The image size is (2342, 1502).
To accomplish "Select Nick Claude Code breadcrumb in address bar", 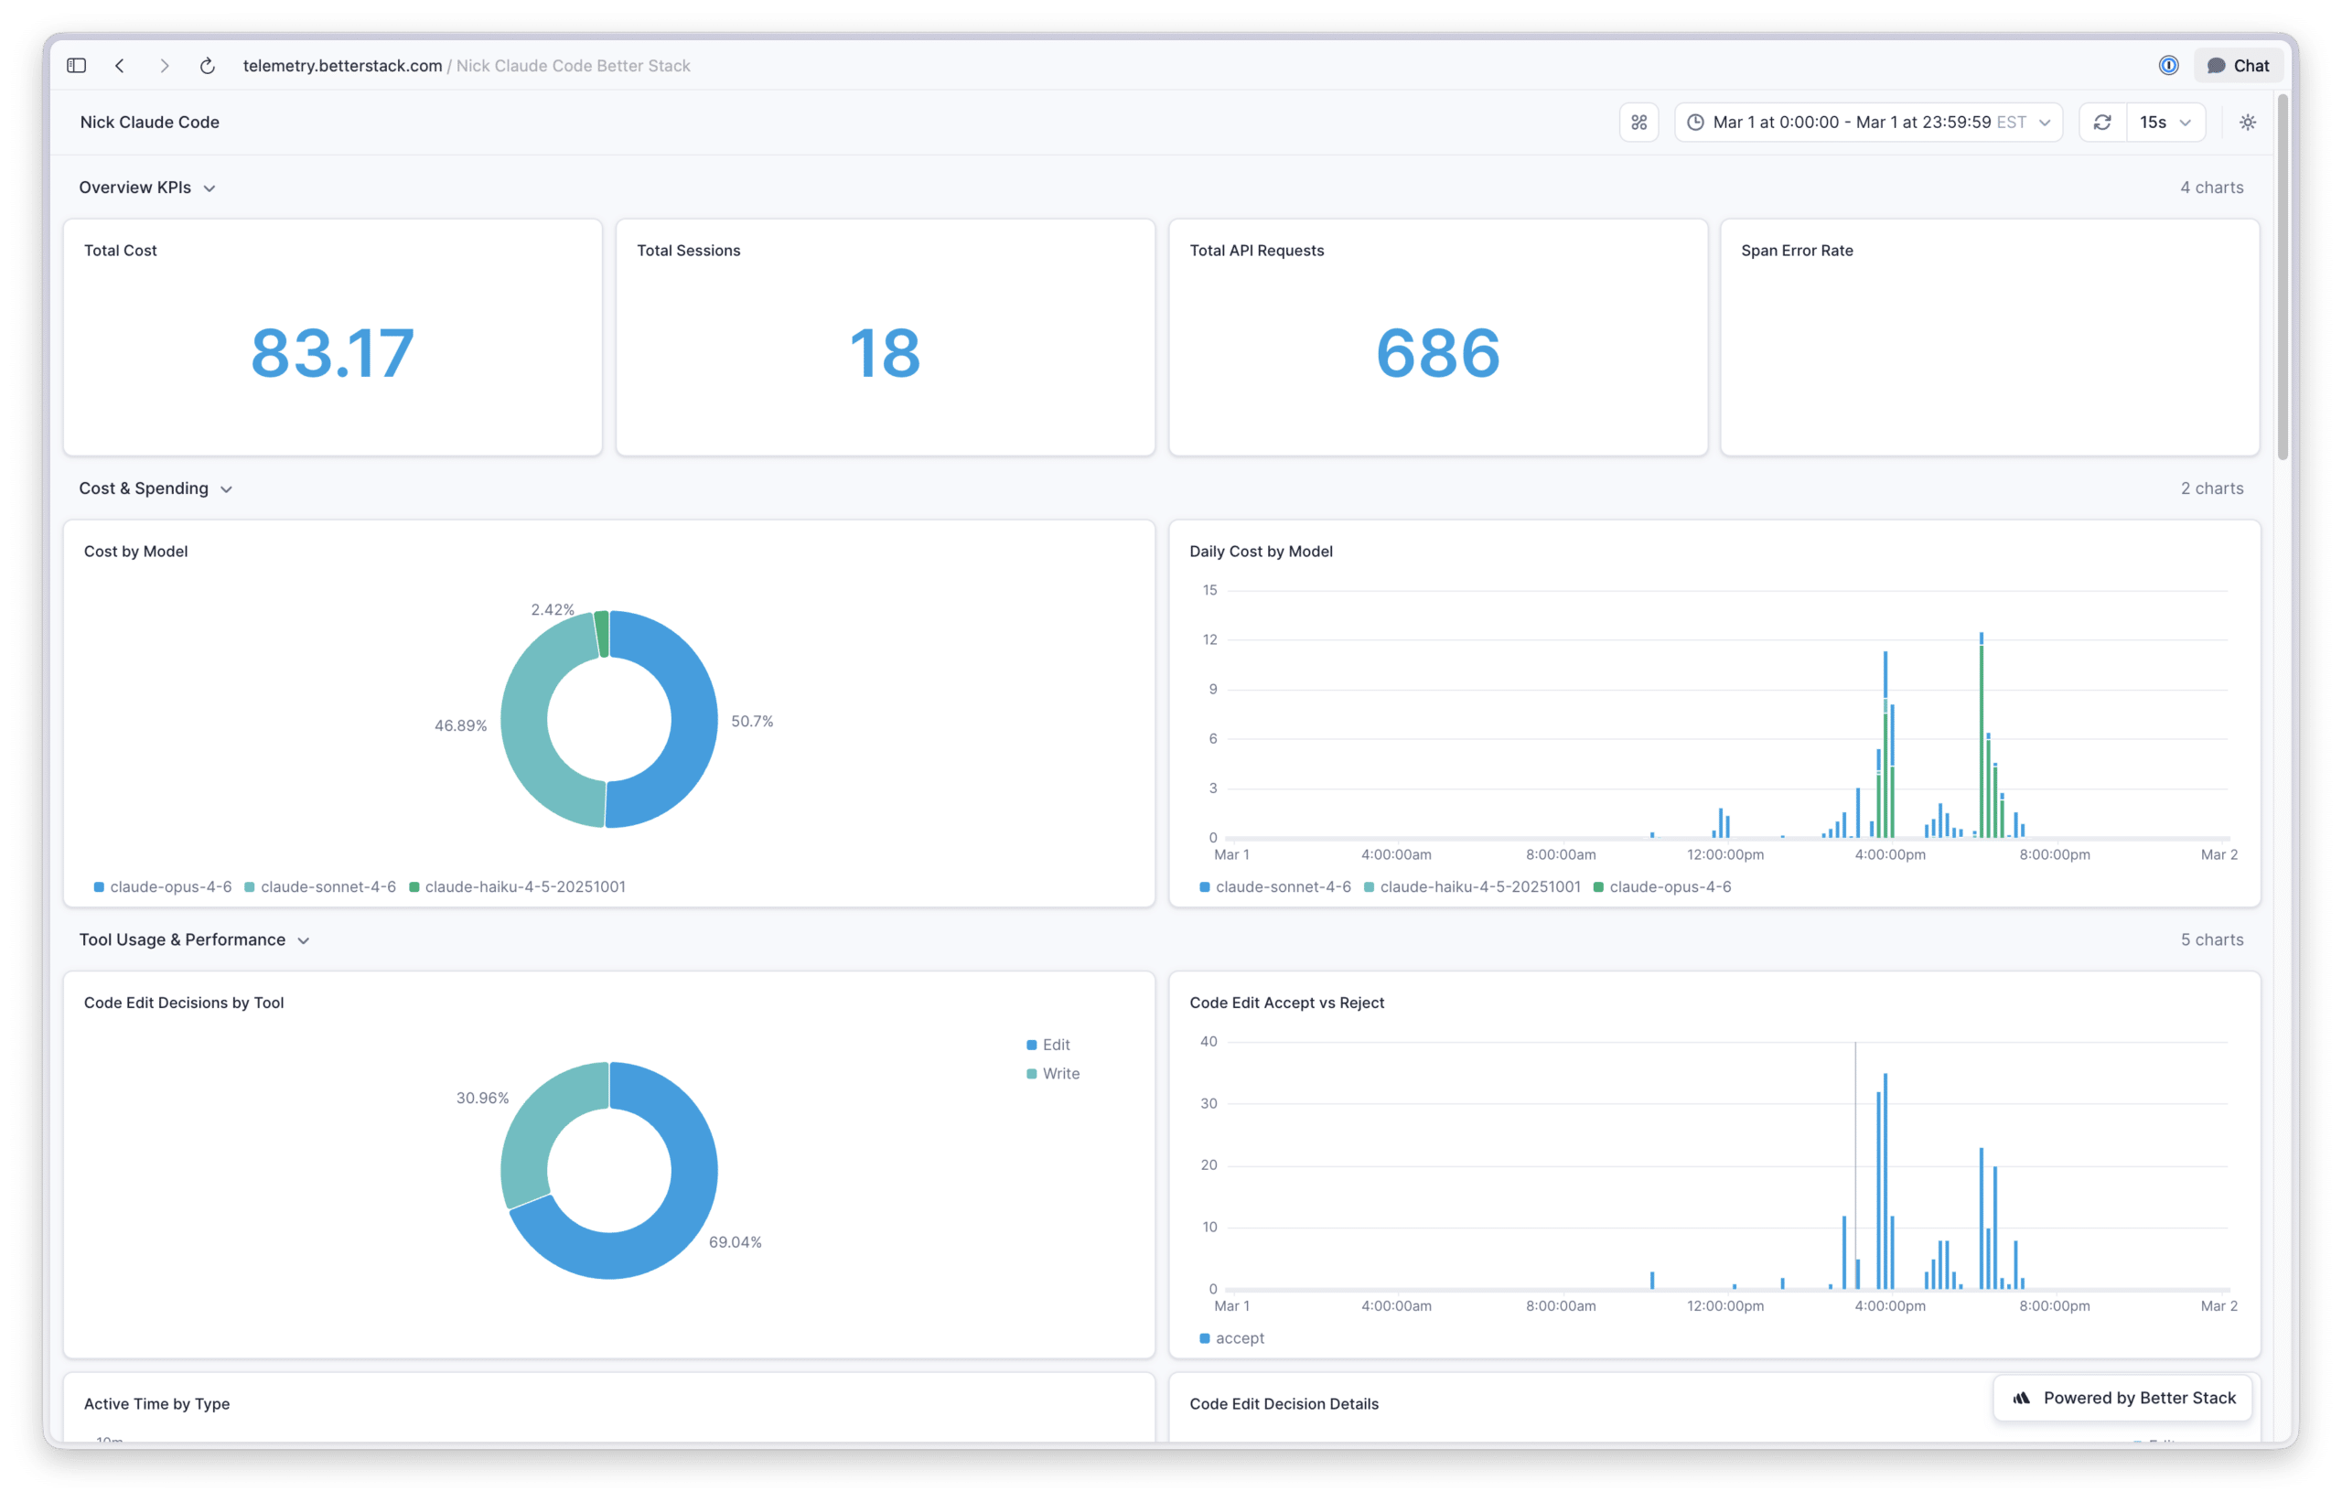I will pyautogui.click(x=573, y=65).
